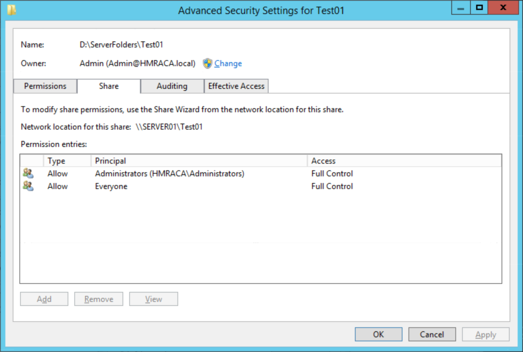Screen dimensions: 523x352
Task: Select the Everyone entry's group icon
Action: pos(28,186)
